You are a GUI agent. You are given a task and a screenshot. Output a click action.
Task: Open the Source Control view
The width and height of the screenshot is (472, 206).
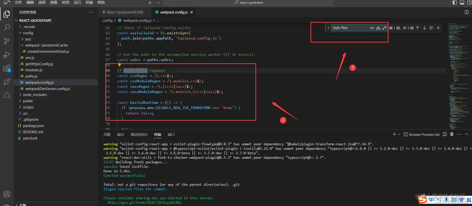[x=7, y=41]
